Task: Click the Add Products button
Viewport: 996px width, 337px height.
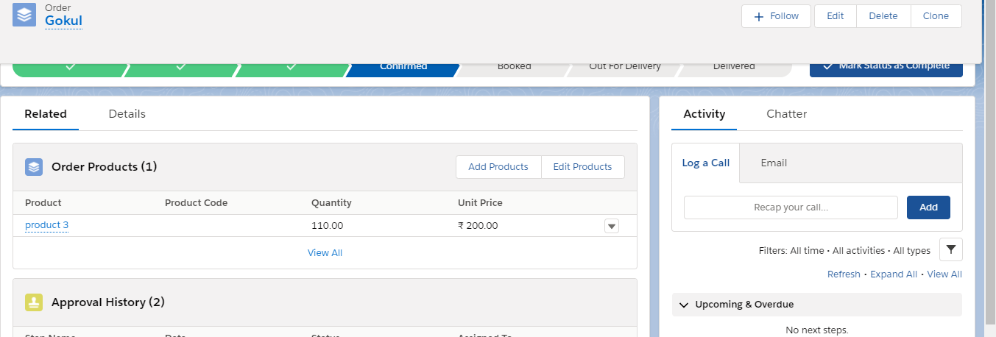Action: click(x=498, y=167)
